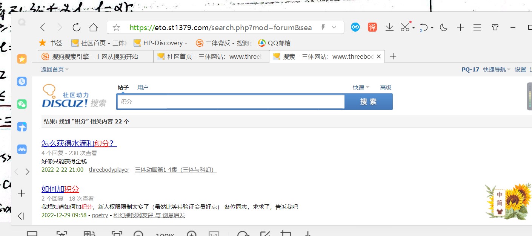The image size is (532, 236).
Task: Open author poetry's profile
Action: 100,215
